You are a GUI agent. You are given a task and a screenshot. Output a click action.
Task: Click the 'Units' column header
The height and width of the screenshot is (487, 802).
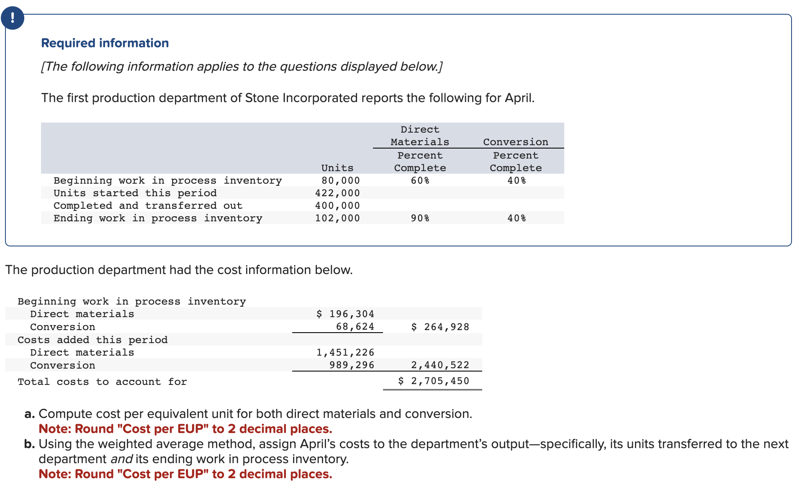[x=337, y=168]
